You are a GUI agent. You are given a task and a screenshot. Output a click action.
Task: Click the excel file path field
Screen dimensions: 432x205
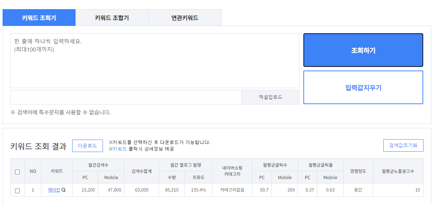point(126,97)
